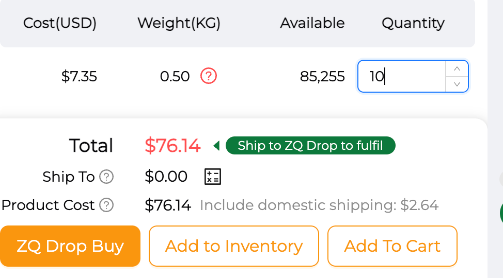
Task: Click the Product Cost help icon
Action: click(106, 205)
